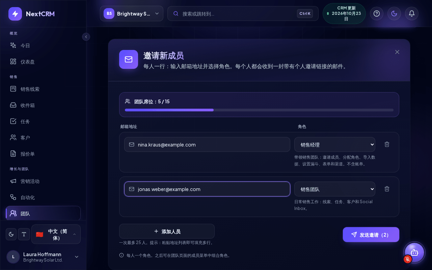Open role dropdown showing 销售团队

335,189
